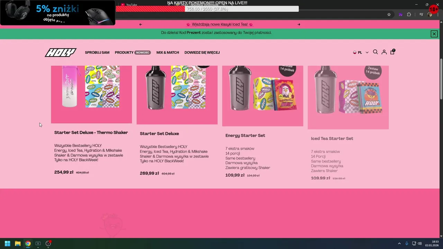Click 'Tylko na HOLY BlackWeek!' in first card

point(76,160)
